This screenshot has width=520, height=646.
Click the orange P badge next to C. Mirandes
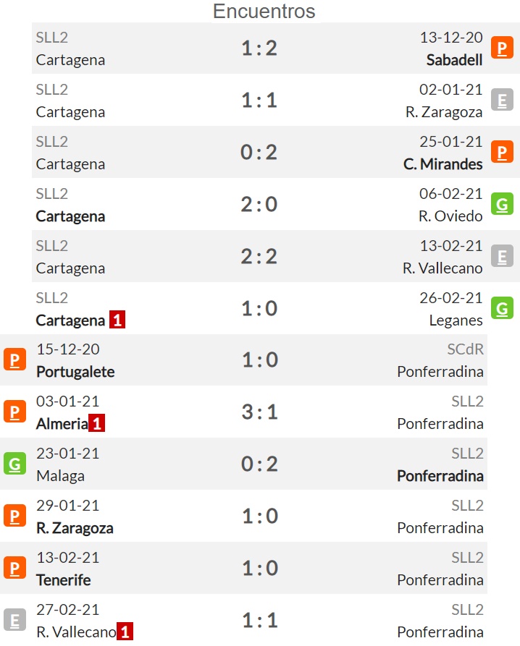[502, 152]
